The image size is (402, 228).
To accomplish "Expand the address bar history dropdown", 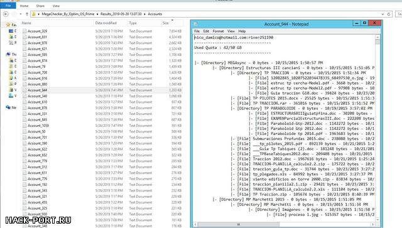I will tap(383, 14).
